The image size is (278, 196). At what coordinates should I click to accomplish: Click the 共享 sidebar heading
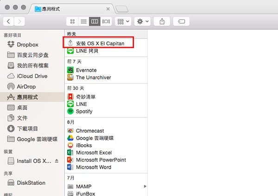pyautogui.click(x=8, y=173)
